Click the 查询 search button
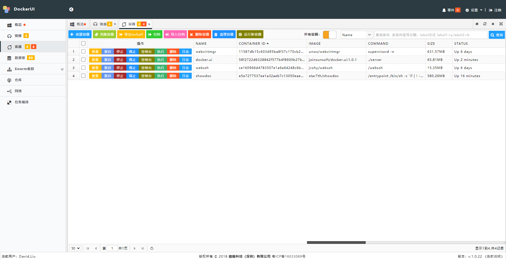This screenshot has width=506, height=260. pos(497,35)
